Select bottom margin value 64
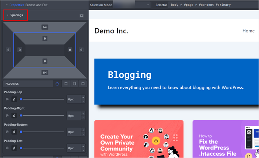 (45, 73)
